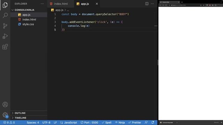Change encoding via UTF-8 status item
The height and width of the screenshot is (125, 223).
[46, 123]
